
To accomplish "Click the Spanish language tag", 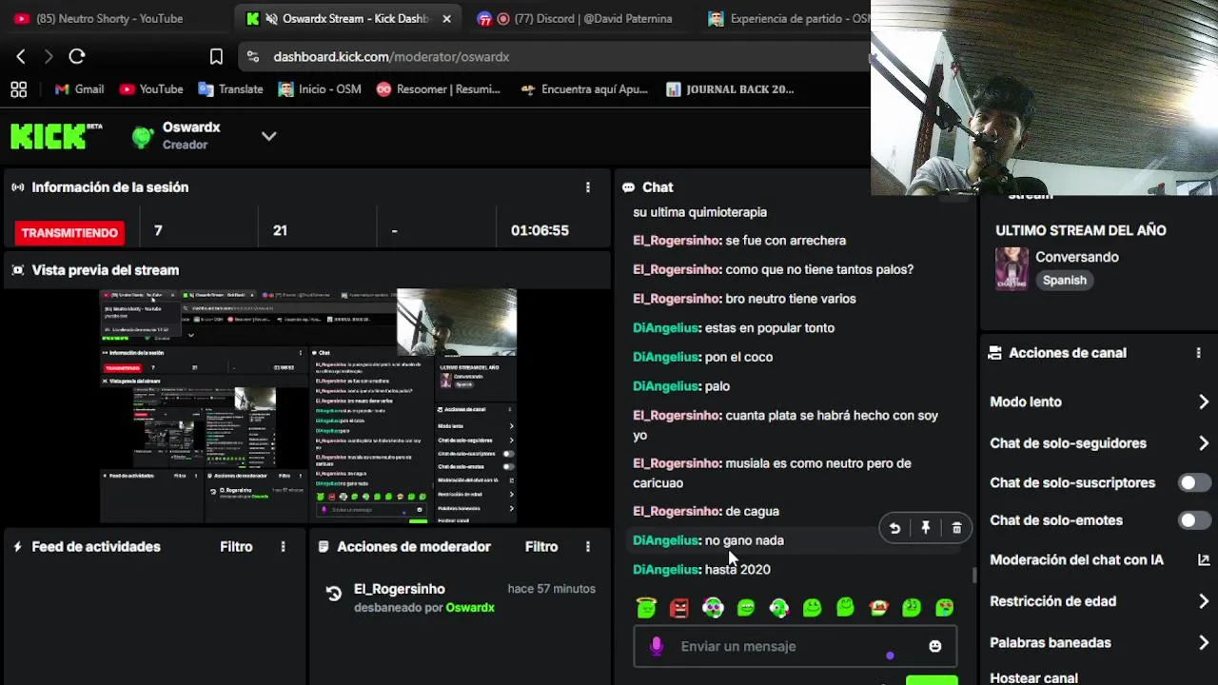I will [1064, 281].
